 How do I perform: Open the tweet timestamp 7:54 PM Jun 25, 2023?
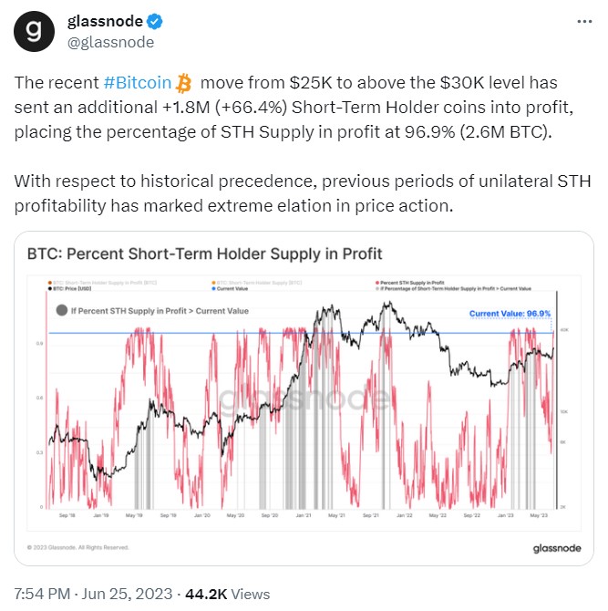tap(93, 594)
